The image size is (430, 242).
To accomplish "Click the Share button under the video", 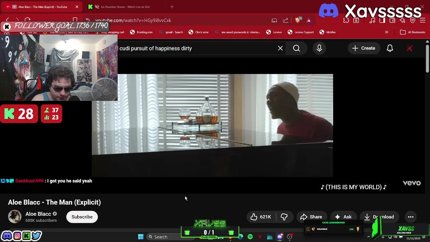I will click(x=311, y=217).
